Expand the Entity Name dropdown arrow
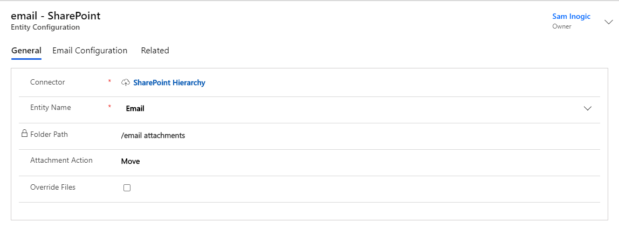Image resolution: width=619 pixels, height=229 pixels. 587,108
